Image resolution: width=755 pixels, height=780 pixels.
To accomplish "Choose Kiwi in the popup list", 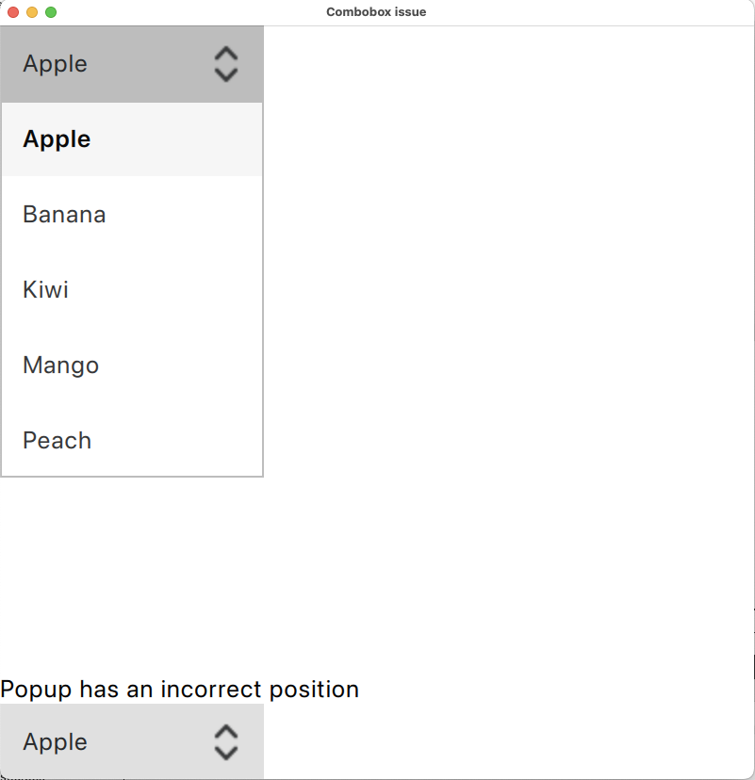I will click(x=132, y=289).
